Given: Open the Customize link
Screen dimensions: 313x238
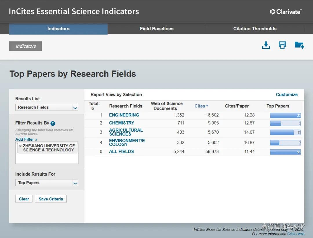Looking at the screenshot, I should [x=287, y=94].
